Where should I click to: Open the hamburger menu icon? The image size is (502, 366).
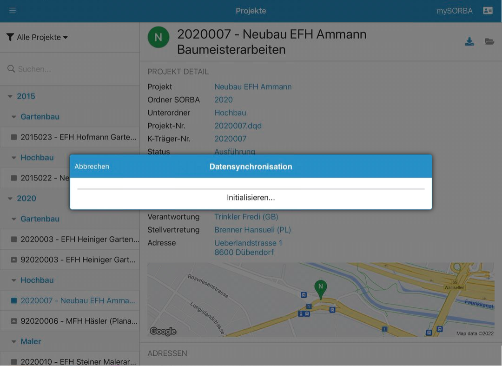(13, 11)
